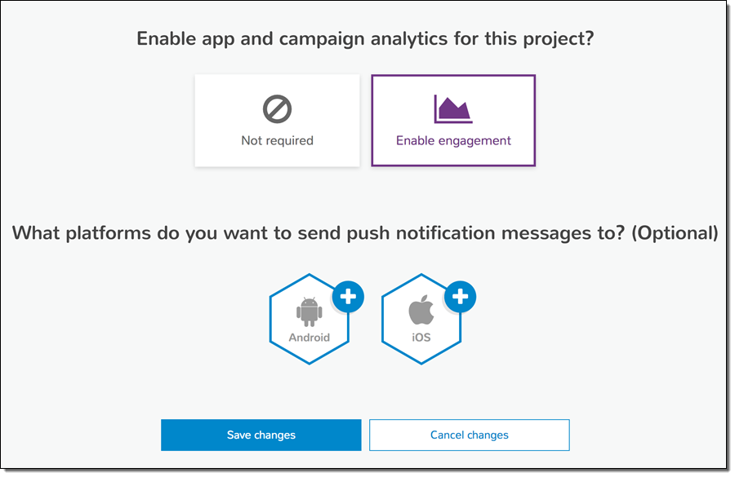735x477 pixels.
Task: Toggle the iOS hexagon platform tile
Action: click(x=421, y=320)
